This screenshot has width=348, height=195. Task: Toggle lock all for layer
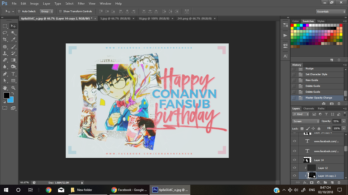[x=319, y=128]
